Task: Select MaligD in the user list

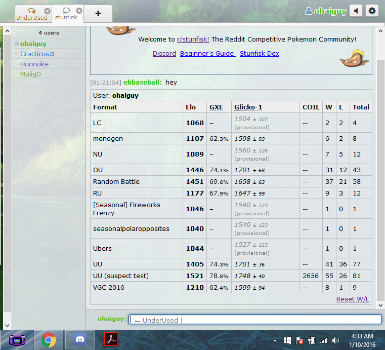Action: [49, 74]
